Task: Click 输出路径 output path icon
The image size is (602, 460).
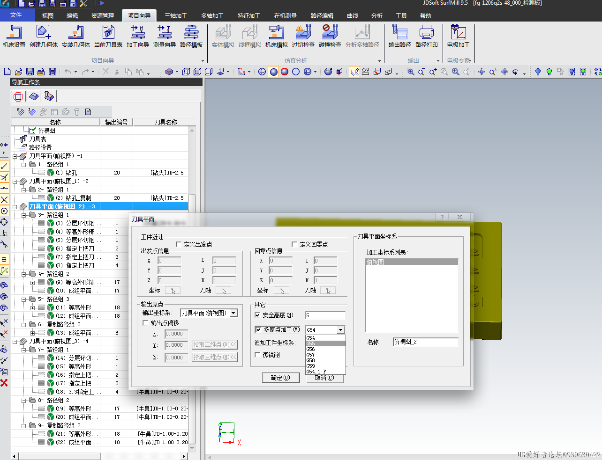Action: 399,37
